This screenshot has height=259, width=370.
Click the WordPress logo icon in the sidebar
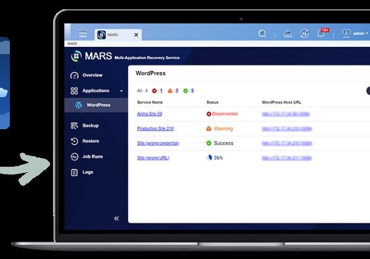78,105
